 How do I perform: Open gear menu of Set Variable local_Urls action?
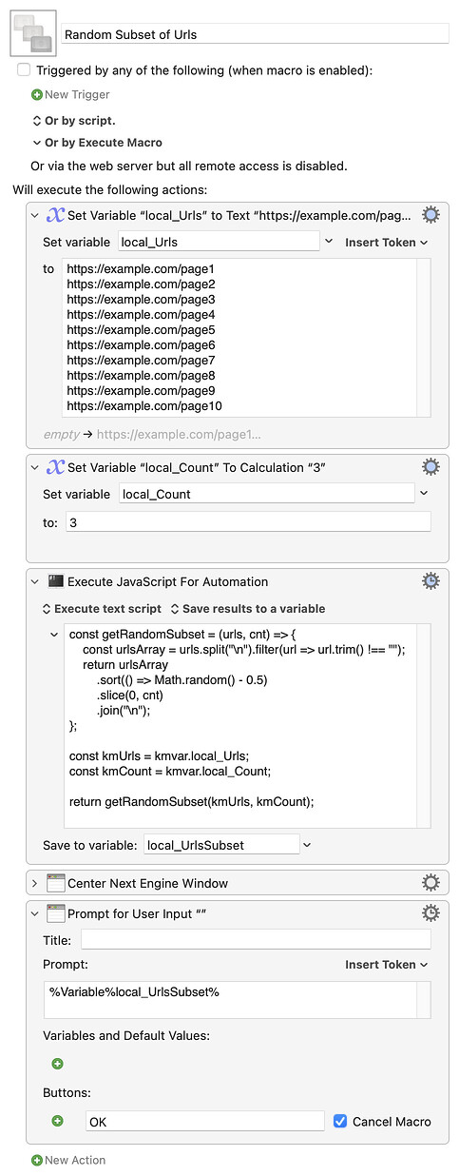point(431,215)
